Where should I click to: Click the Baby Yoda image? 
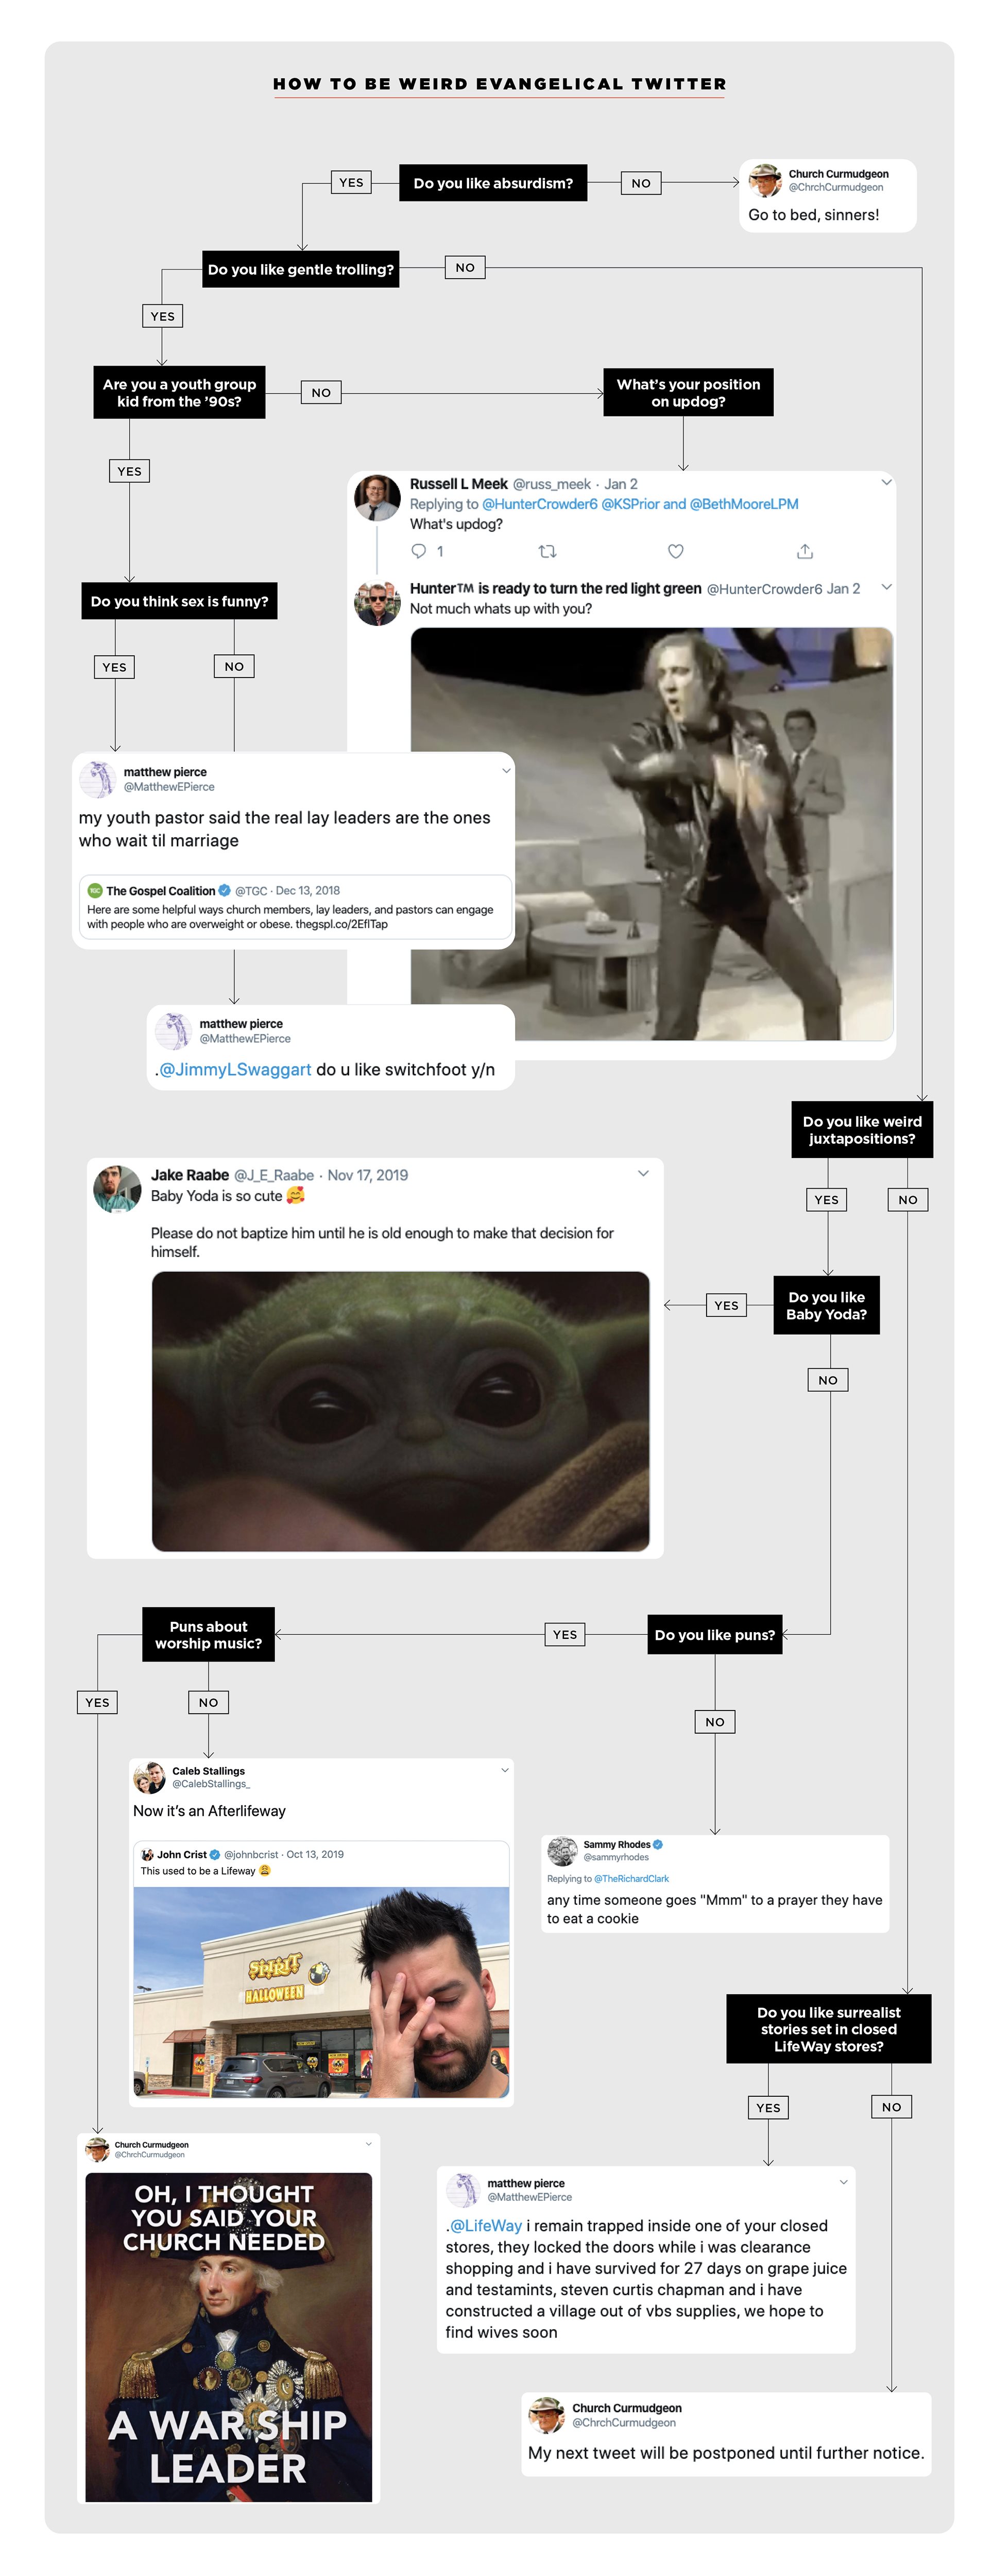click(x=401, y=1411)
